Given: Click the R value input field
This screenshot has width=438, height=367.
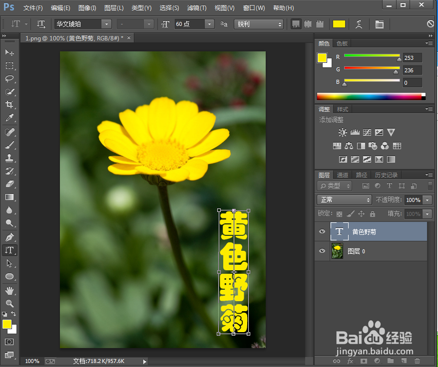Looking at the screenshot, I should click(413, 58).
